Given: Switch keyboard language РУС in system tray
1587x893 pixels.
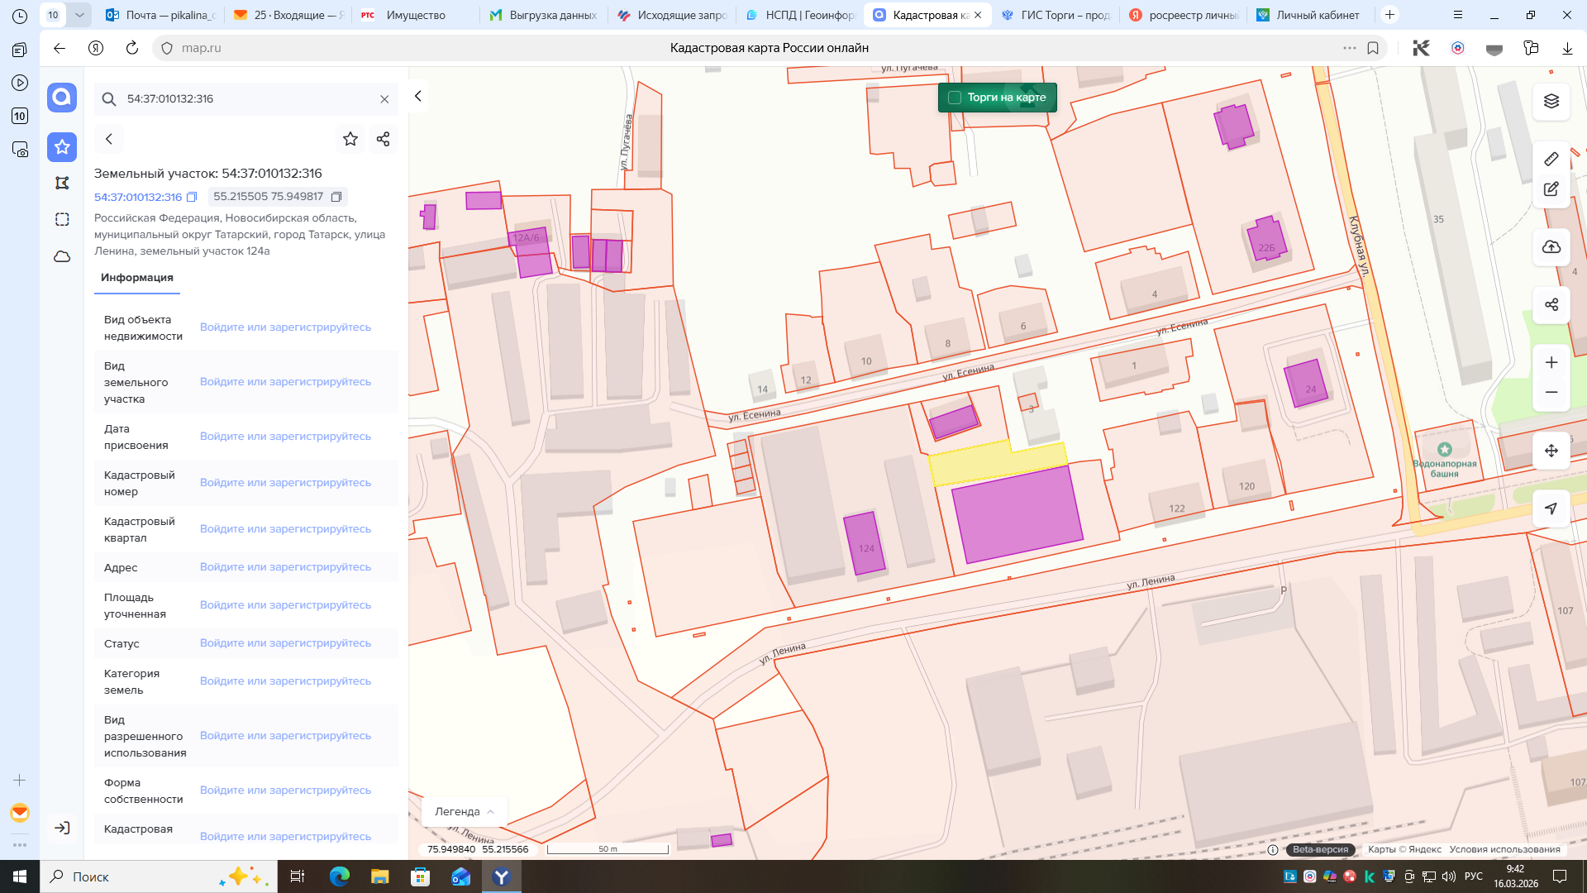Looking at the screenshot, I should (x=1473, y=876).
